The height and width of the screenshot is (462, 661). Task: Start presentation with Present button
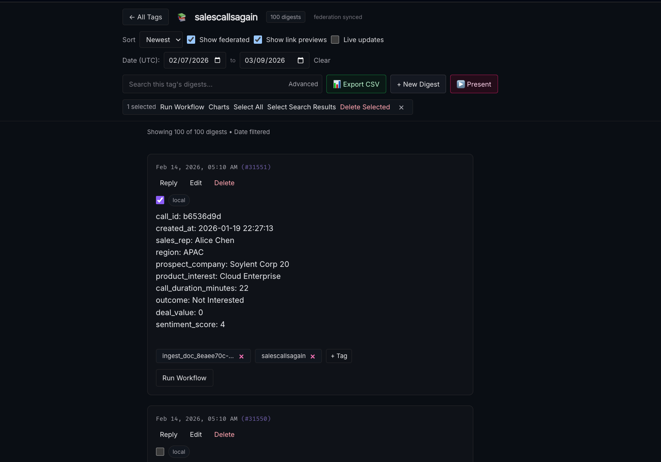coord(474,84)
